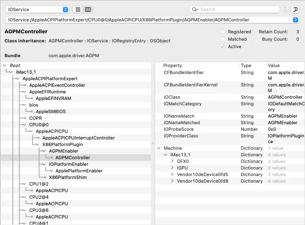Collapse the CPU2@4 tree node
Viewport: 305px width, 225px height.
coord(24,197)
